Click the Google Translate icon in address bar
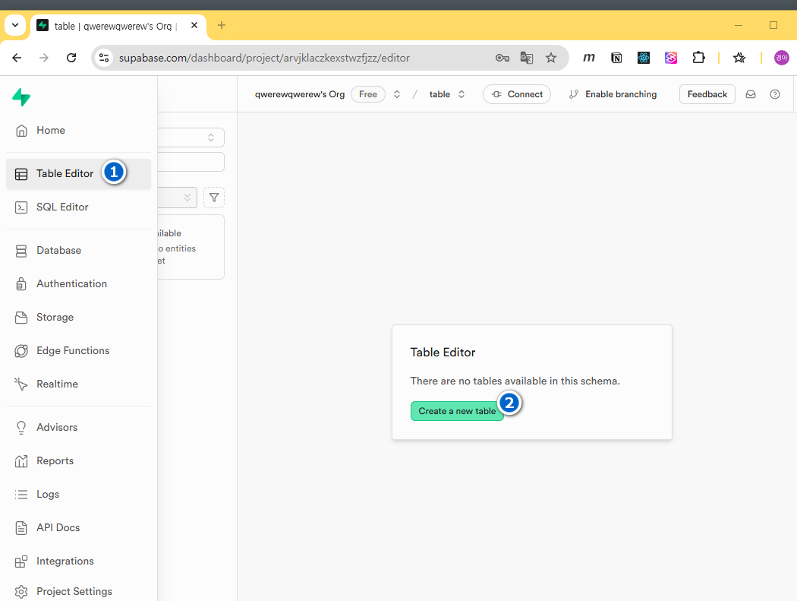The height and width of the screenshot is (601, 797). pyautogui.click(x=526, y=58)
